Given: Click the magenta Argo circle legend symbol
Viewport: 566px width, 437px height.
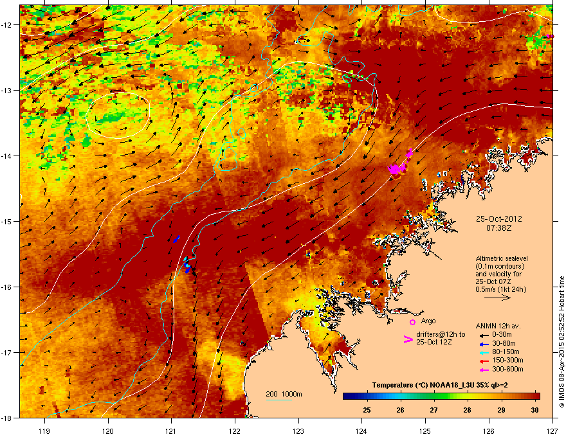Looking at the screenshot, I should [x=412, y=322].
